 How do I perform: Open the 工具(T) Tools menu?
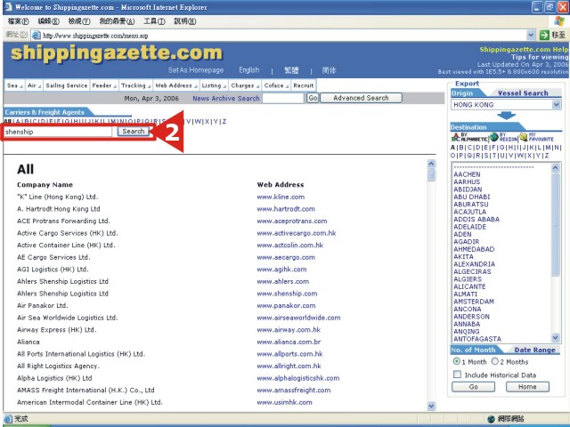click(154, 21)
